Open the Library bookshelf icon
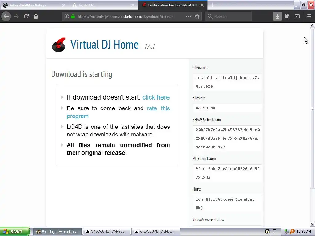315x236 pixels. [x=287, y=17]
